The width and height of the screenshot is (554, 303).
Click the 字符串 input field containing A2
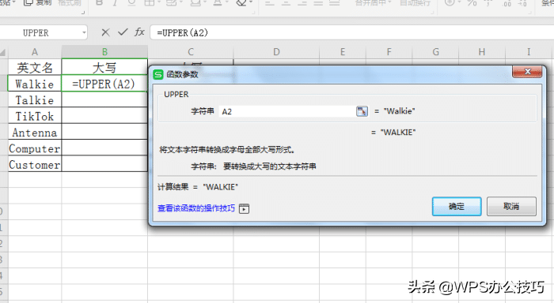[x=286, y=111]
